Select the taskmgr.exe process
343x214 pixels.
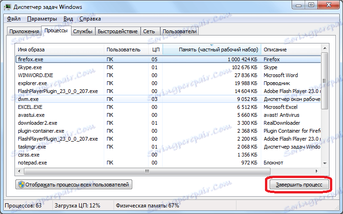168,147
